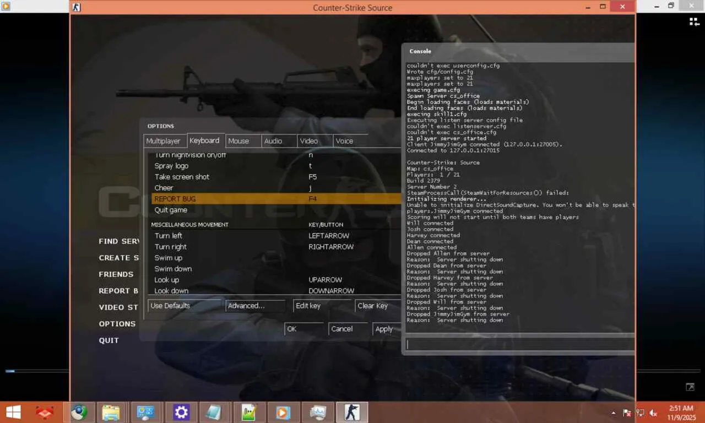This screenshot has width=705, height=423.
Task: Confirm options with the OK button
Action: [304, 329]
